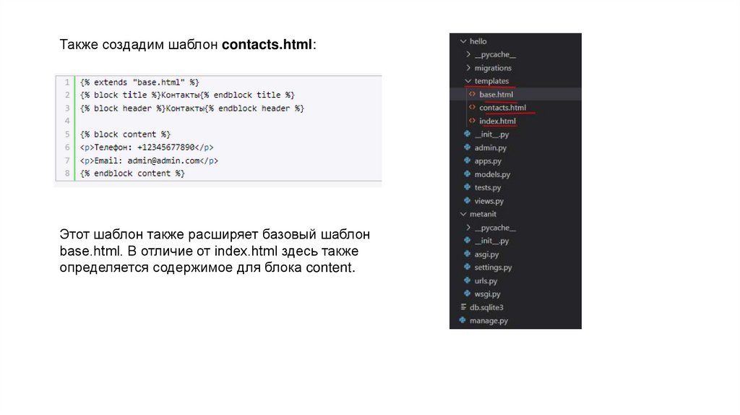Click the database icon beside db.sqlite3
The width and height of the screenshot is (740, 415).
pyautogui.click(x=462, y=307)
